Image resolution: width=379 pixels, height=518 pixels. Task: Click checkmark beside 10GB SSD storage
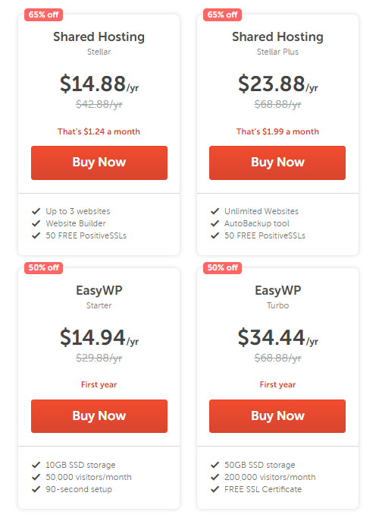36,465
